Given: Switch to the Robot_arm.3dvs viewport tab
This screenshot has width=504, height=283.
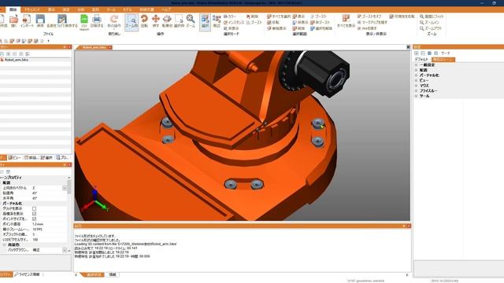Looking at the screenshot, I should [94, 47].
